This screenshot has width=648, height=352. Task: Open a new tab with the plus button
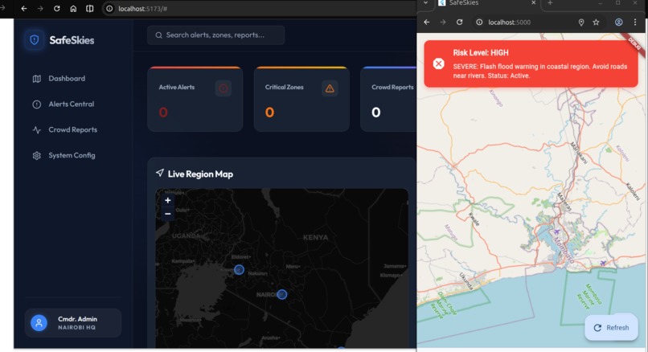pos(550,3)
